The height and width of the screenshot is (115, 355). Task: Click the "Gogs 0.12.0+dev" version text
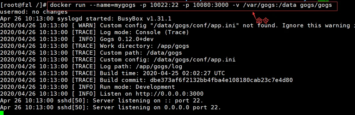tap(127, 39)
